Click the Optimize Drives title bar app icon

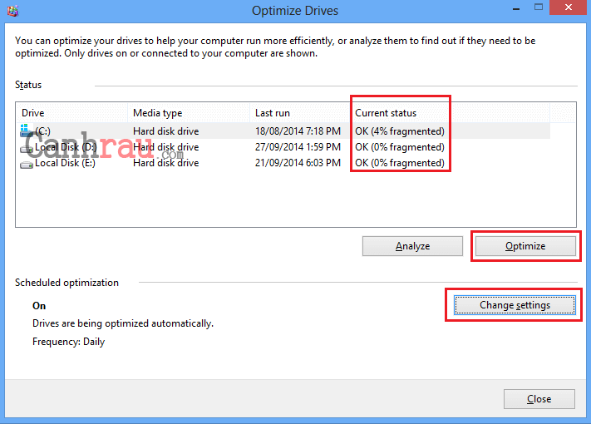coord(12,11)
